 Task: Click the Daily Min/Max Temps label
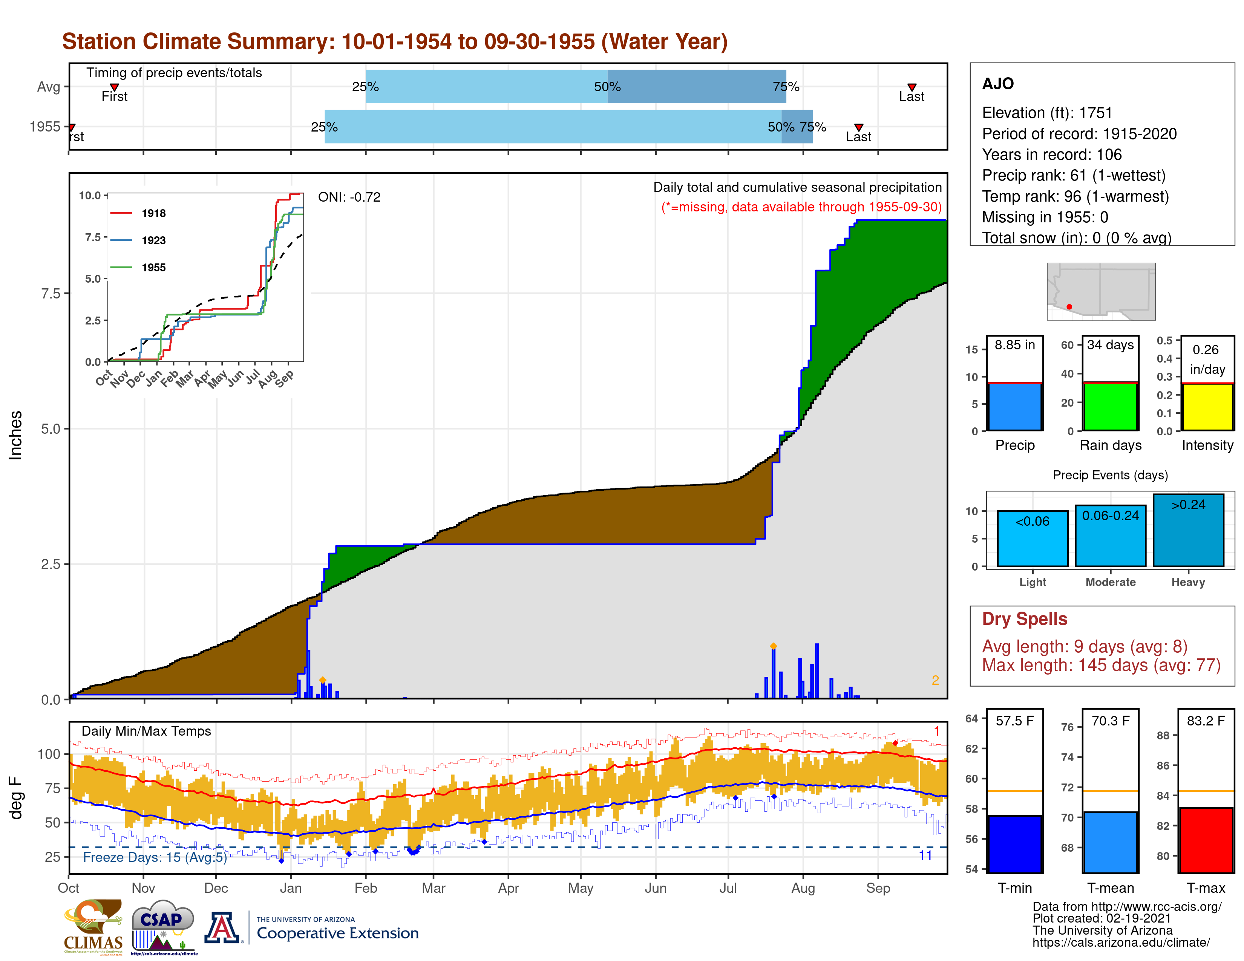click(146, 731)
